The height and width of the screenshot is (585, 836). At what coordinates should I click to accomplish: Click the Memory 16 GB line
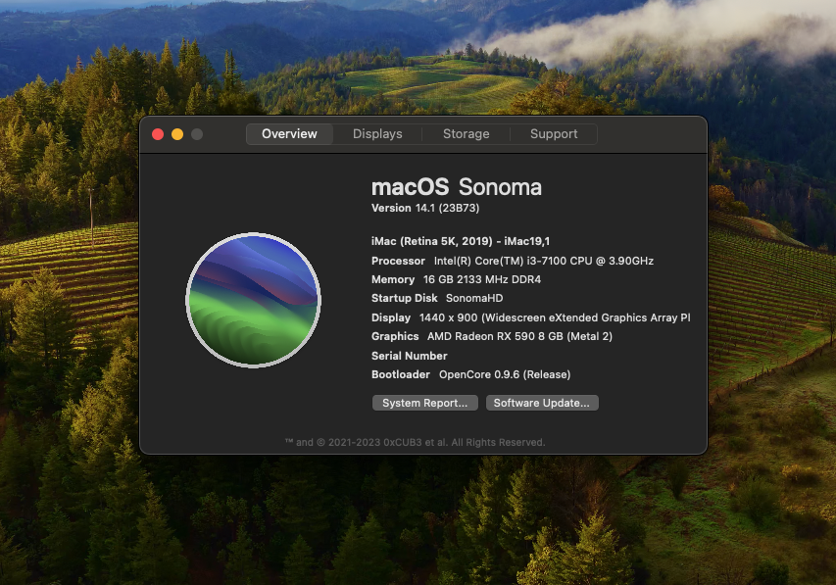pos(456,279)
